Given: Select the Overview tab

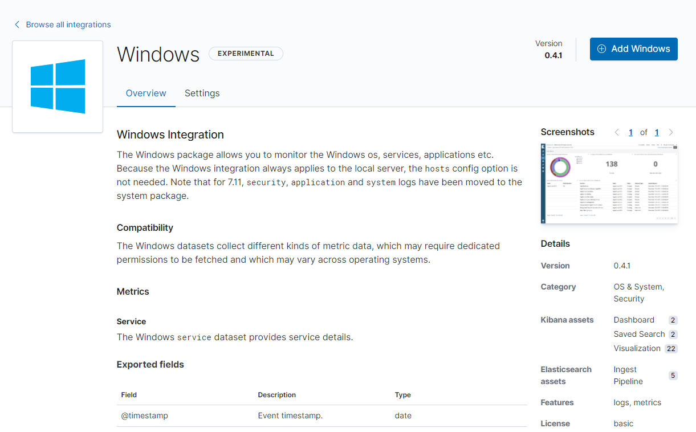Looking at the screenshot, I should [146, 93].
